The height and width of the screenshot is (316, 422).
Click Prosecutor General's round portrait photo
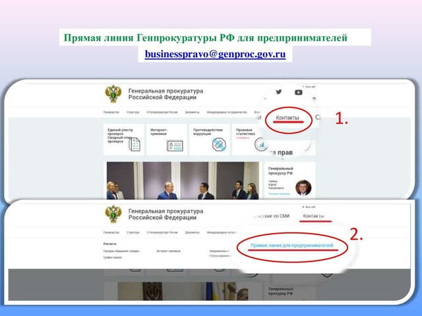[x=303, y=188]
